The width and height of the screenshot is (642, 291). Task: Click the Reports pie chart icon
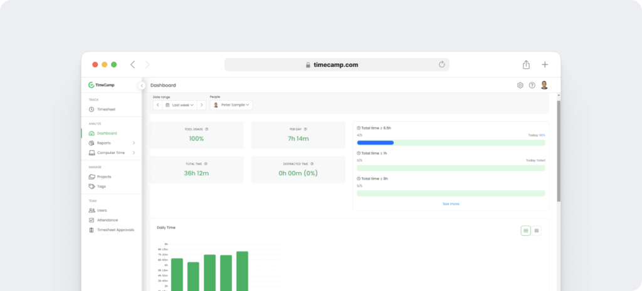click(92, 143)
